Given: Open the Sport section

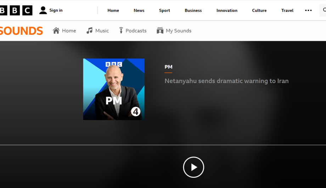Looking at the screenshot, I should pyautogui.click(x=164, y=10).
